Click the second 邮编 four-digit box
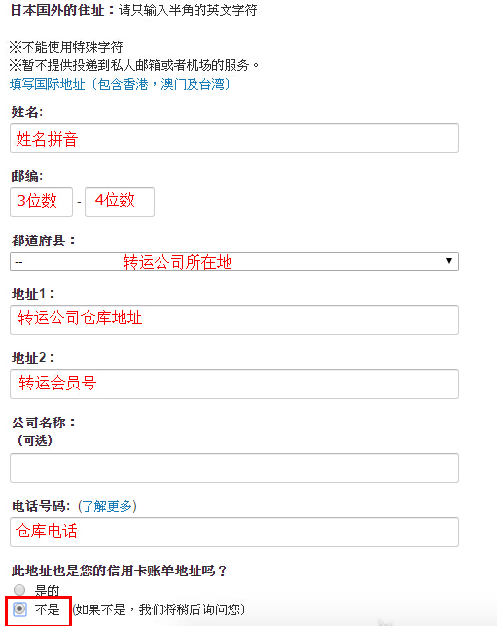 click(120, 202)
